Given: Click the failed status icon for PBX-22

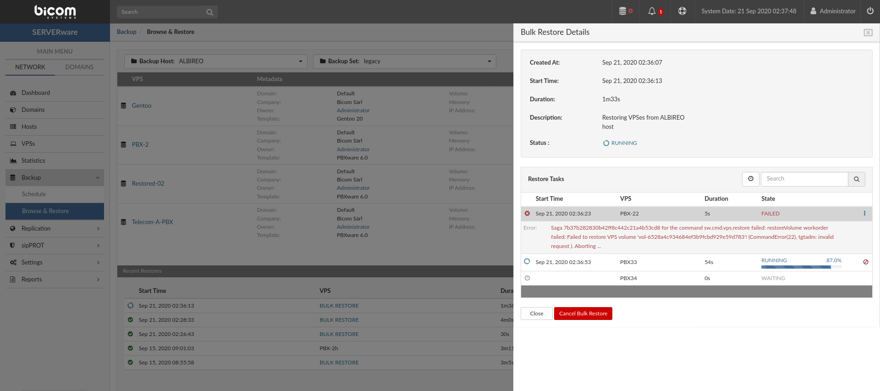Looking at the screenshot, I should point(527,213).
